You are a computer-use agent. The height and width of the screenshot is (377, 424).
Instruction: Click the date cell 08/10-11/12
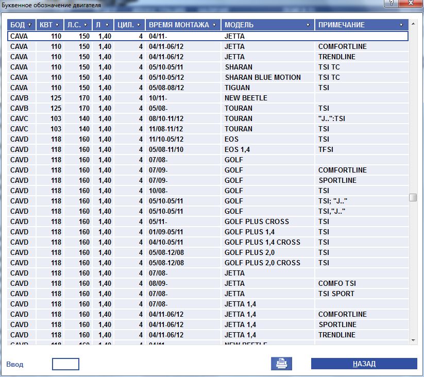click(183, 118)
